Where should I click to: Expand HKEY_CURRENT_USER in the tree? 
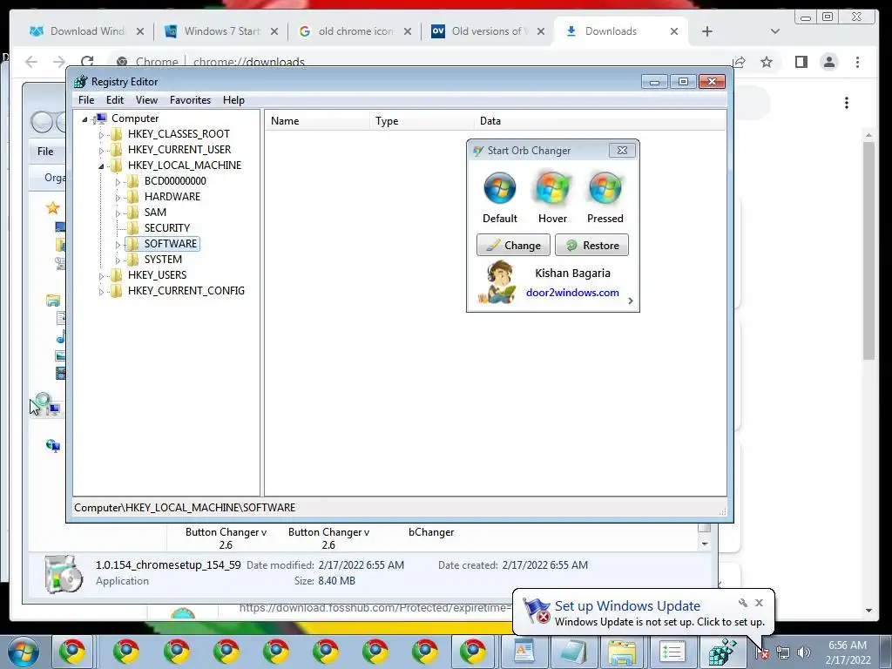pos(101,151)
